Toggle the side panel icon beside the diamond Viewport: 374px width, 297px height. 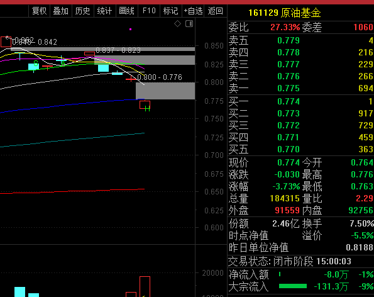189,24
